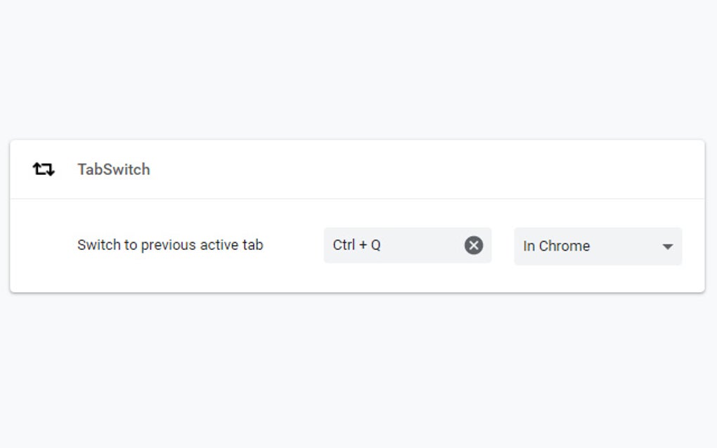Image resolution: width=717 pixels, height=448 pixels.
Task: Select the TabSwitch extension title
Action: [x=113, y=169]
